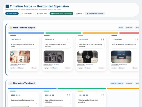The width and height of the screenshot is (142, 107).
Task: Add a New Parallel Timeline
Action: pyautogui.click(x=95, y=13)
